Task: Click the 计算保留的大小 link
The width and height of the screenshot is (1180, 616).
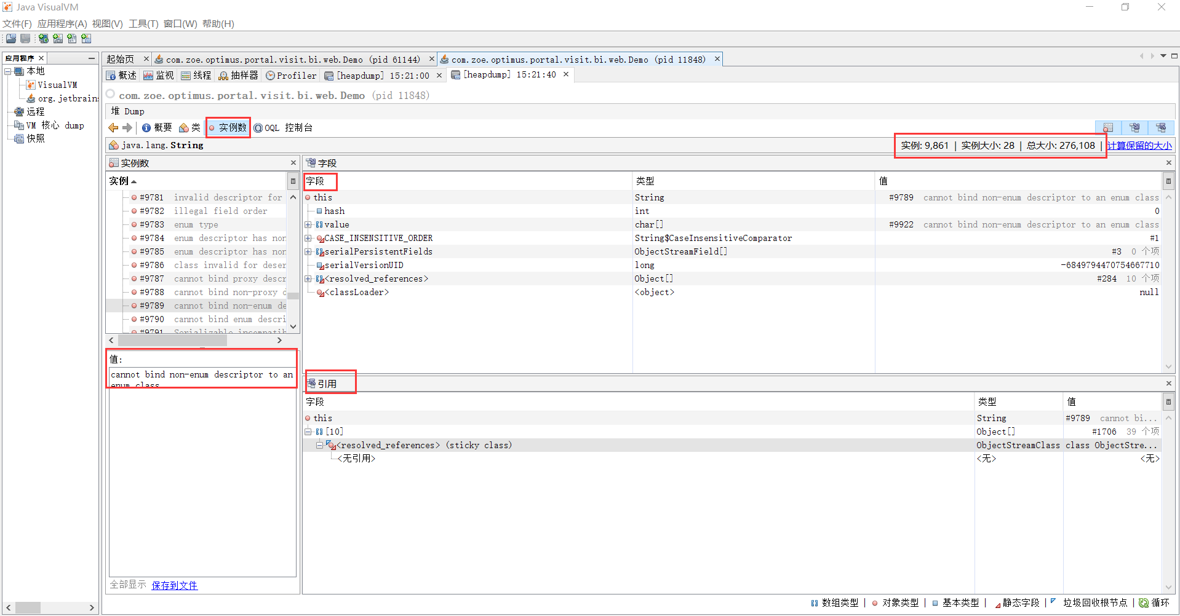Action: click(x=1139, y=146)
